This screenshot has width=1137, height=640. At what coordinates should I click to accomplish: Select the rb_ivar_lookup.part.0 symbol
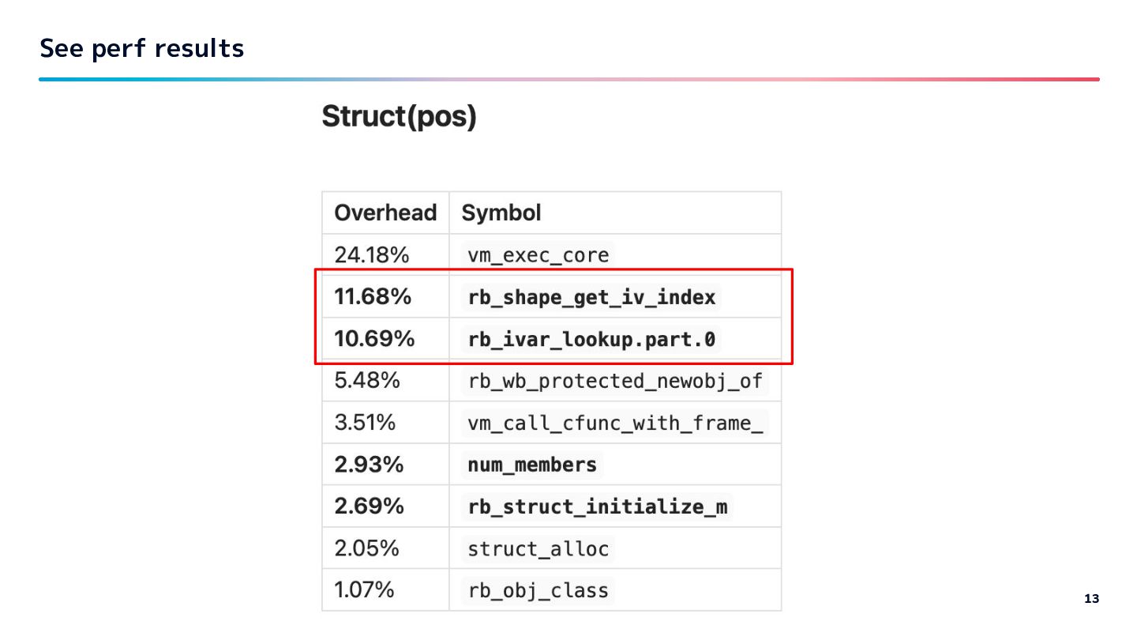[x=591, y=339]
